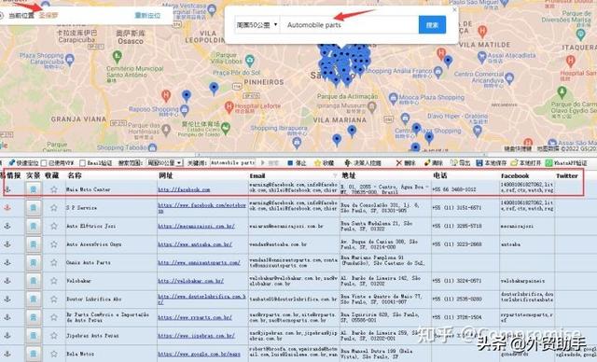Click the Mooca Plaza Shopping marker on the map
Screen dimensions: 597x362
(x=394, y=99)
